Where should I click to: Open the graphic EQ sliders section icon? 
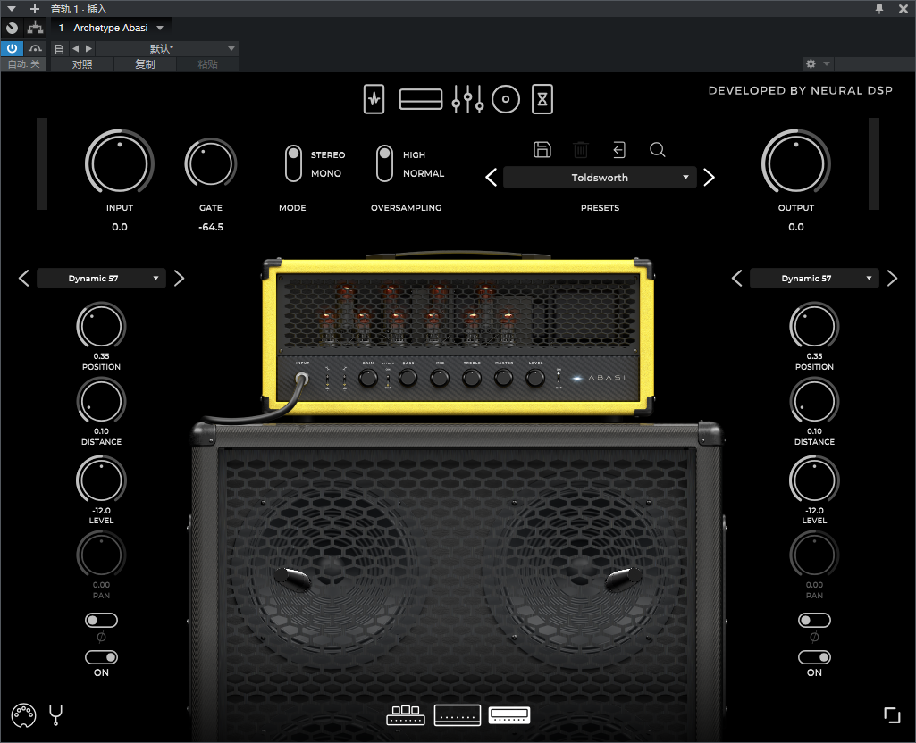467,99
